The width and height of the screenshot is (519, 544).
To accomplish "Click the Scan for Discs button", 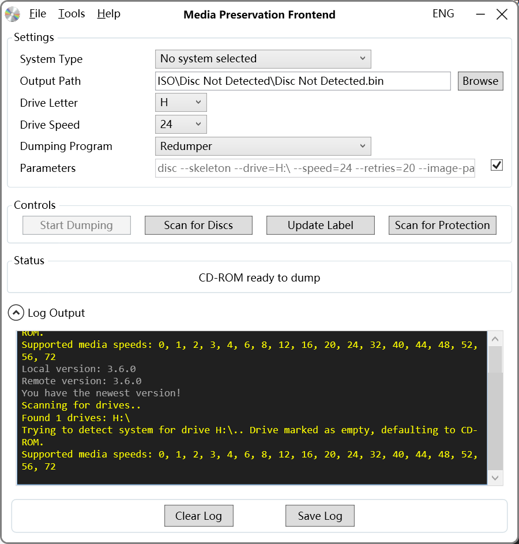I will [198, 225].
